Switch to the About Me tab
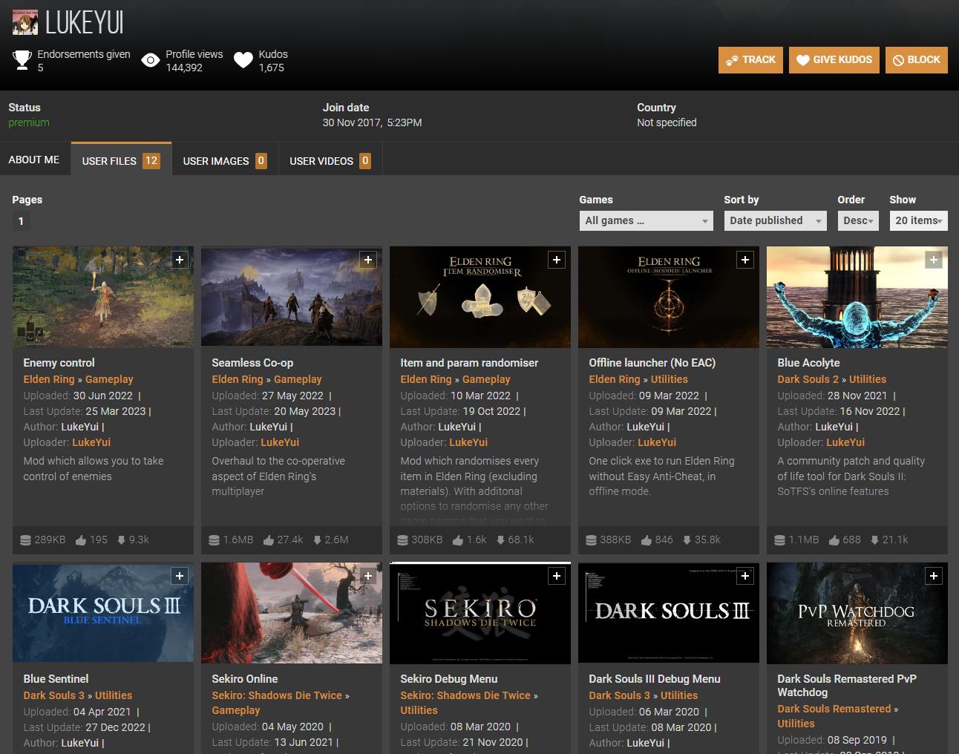 pyautogui.click(x=34, y=160)
